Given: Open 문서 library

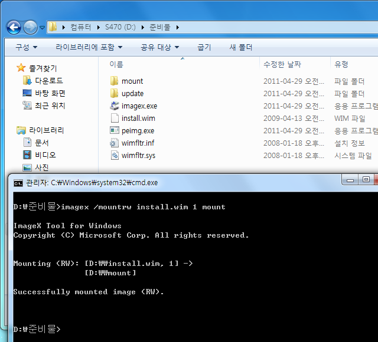Looking at the screenshot, I should point(42,143).
